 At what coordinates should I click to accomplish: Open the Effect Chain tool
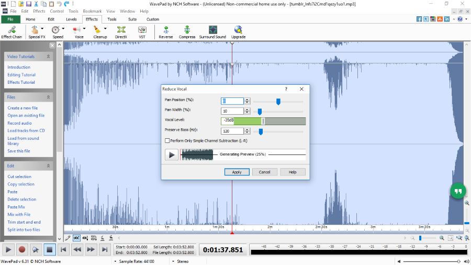coord(12,32)
